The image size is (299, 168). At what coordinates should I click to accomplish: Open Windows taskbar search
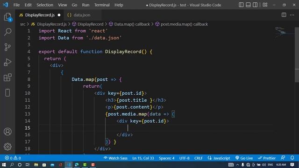tap(12, 165)
